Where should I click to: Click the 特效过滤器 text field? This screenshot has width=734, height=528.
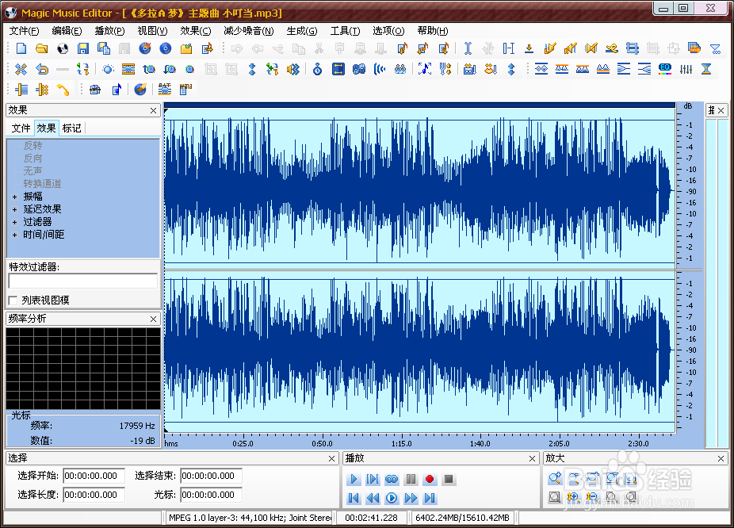[83, 281]
